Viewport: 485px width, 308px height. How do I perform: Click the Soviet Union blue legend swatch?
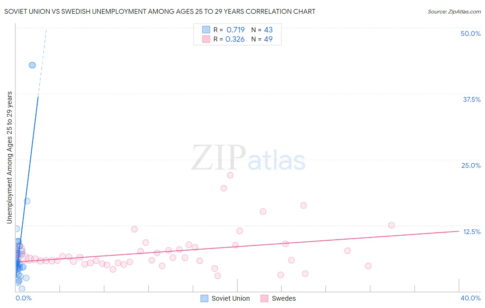[x=205, y=298]
